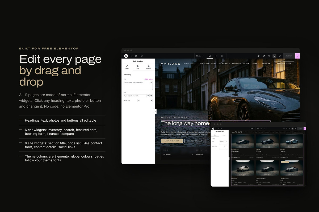Click the VIEW THE FLEET button
This screenshot has width=319, height=212.
(x=172, y=141)
